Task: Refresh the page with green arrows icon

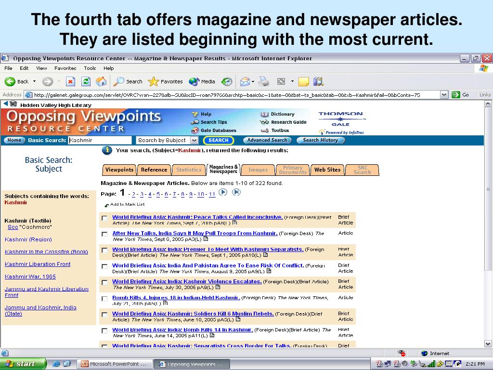Action: (86, 81)
